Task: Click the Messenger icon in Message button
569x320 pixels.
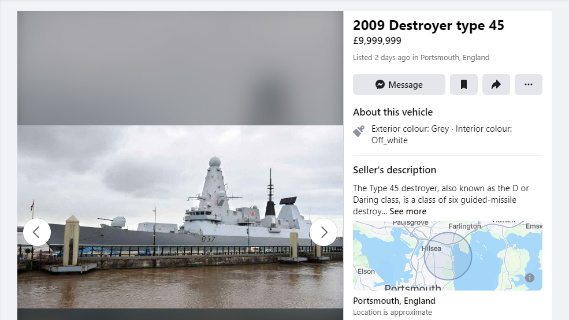Action: [x=380, y=84]
